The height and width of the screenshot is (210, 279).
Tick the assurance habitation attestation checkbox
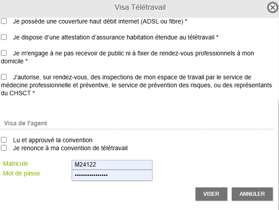point(4,37)
